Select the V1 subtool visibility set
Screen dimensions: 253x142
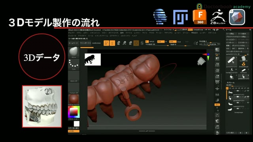(227, 88)
